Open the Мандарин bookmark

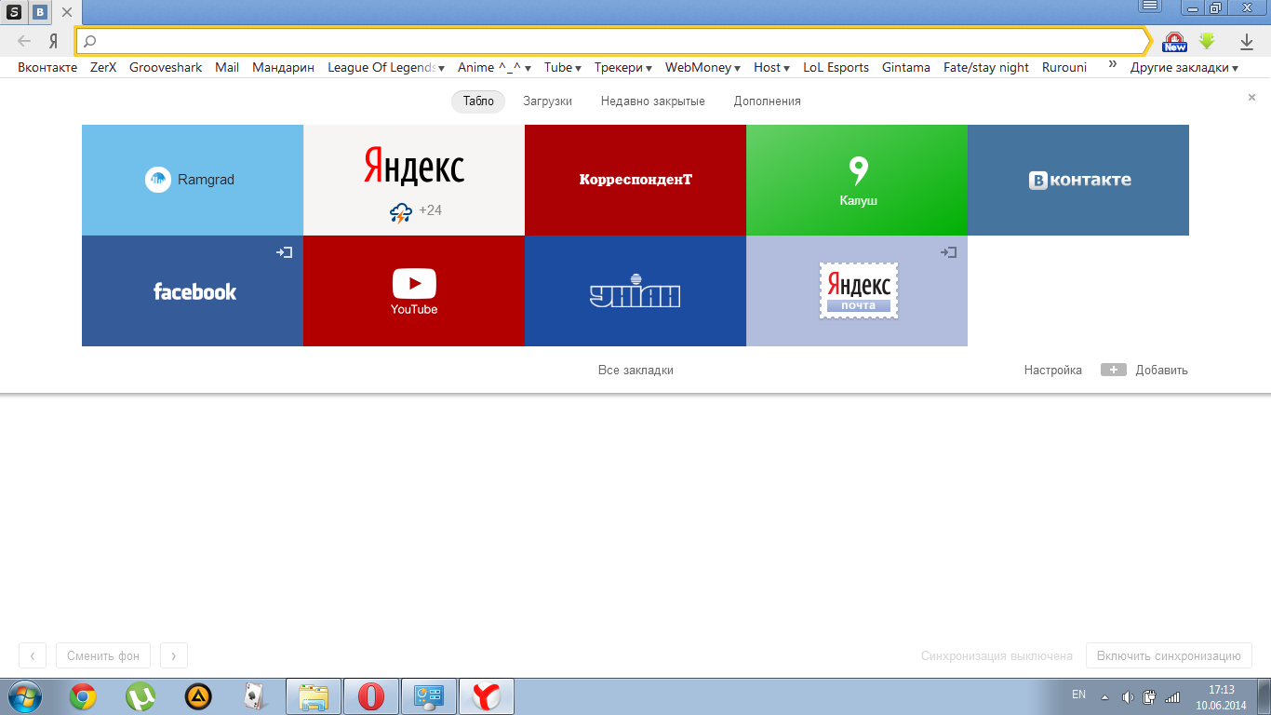[284, 67]
